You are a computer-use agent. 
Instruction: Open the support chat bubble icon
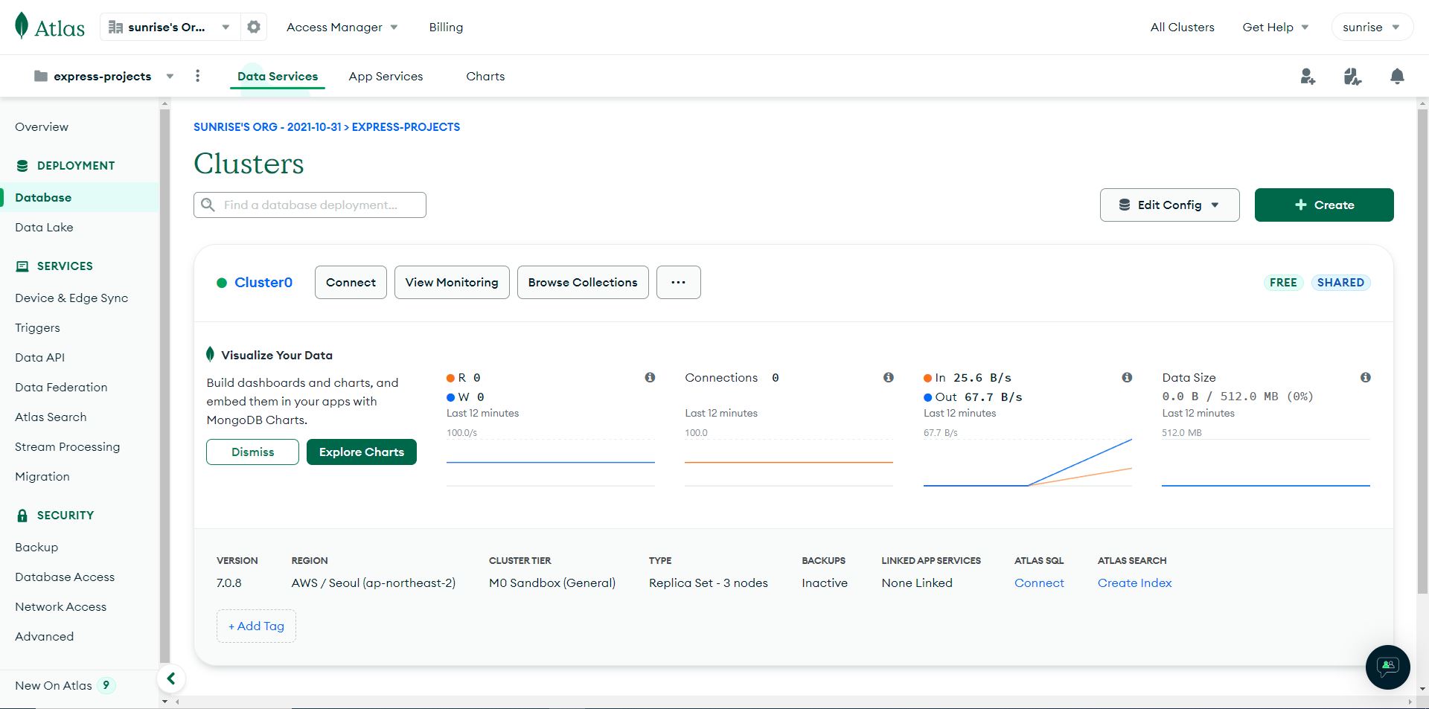point(1387,667)
